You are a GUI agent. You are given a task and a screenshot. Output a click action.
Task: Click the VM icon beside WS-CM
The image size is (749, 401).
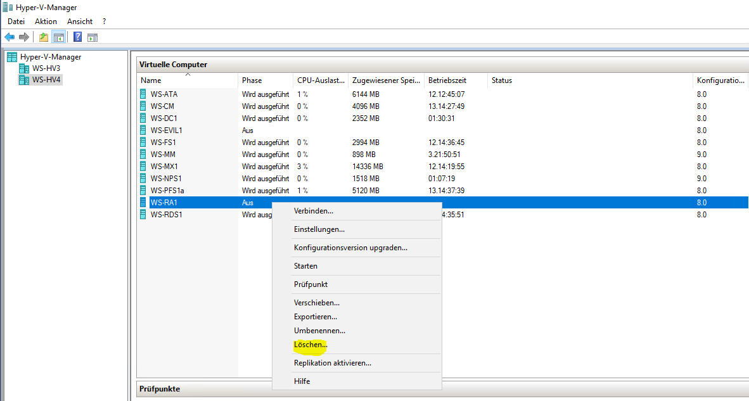143,106
